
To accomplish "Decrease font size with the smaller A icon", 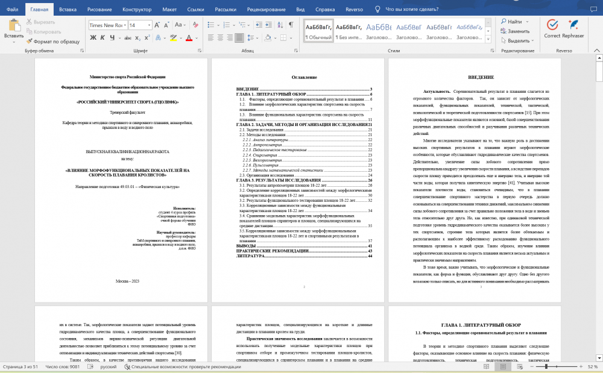I will [x=166, y=25].
